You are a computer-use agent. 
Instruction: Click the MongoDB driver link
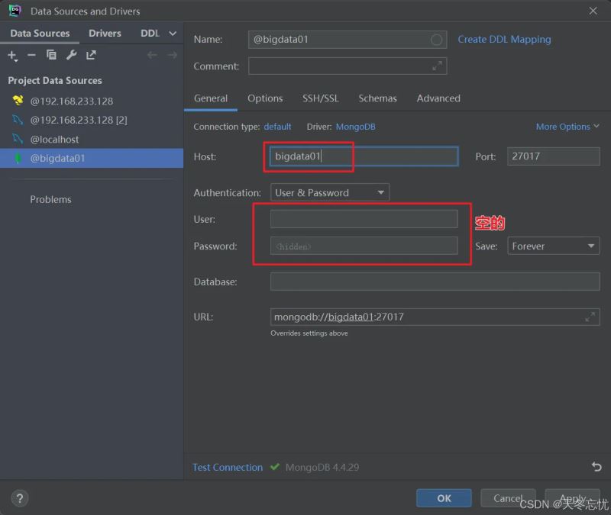(x=356, y=127)
